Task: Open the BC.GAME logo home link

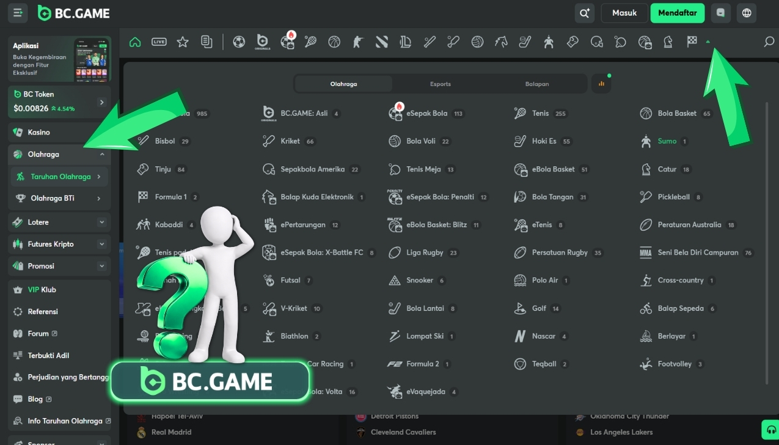Action: tap(73, 13)
